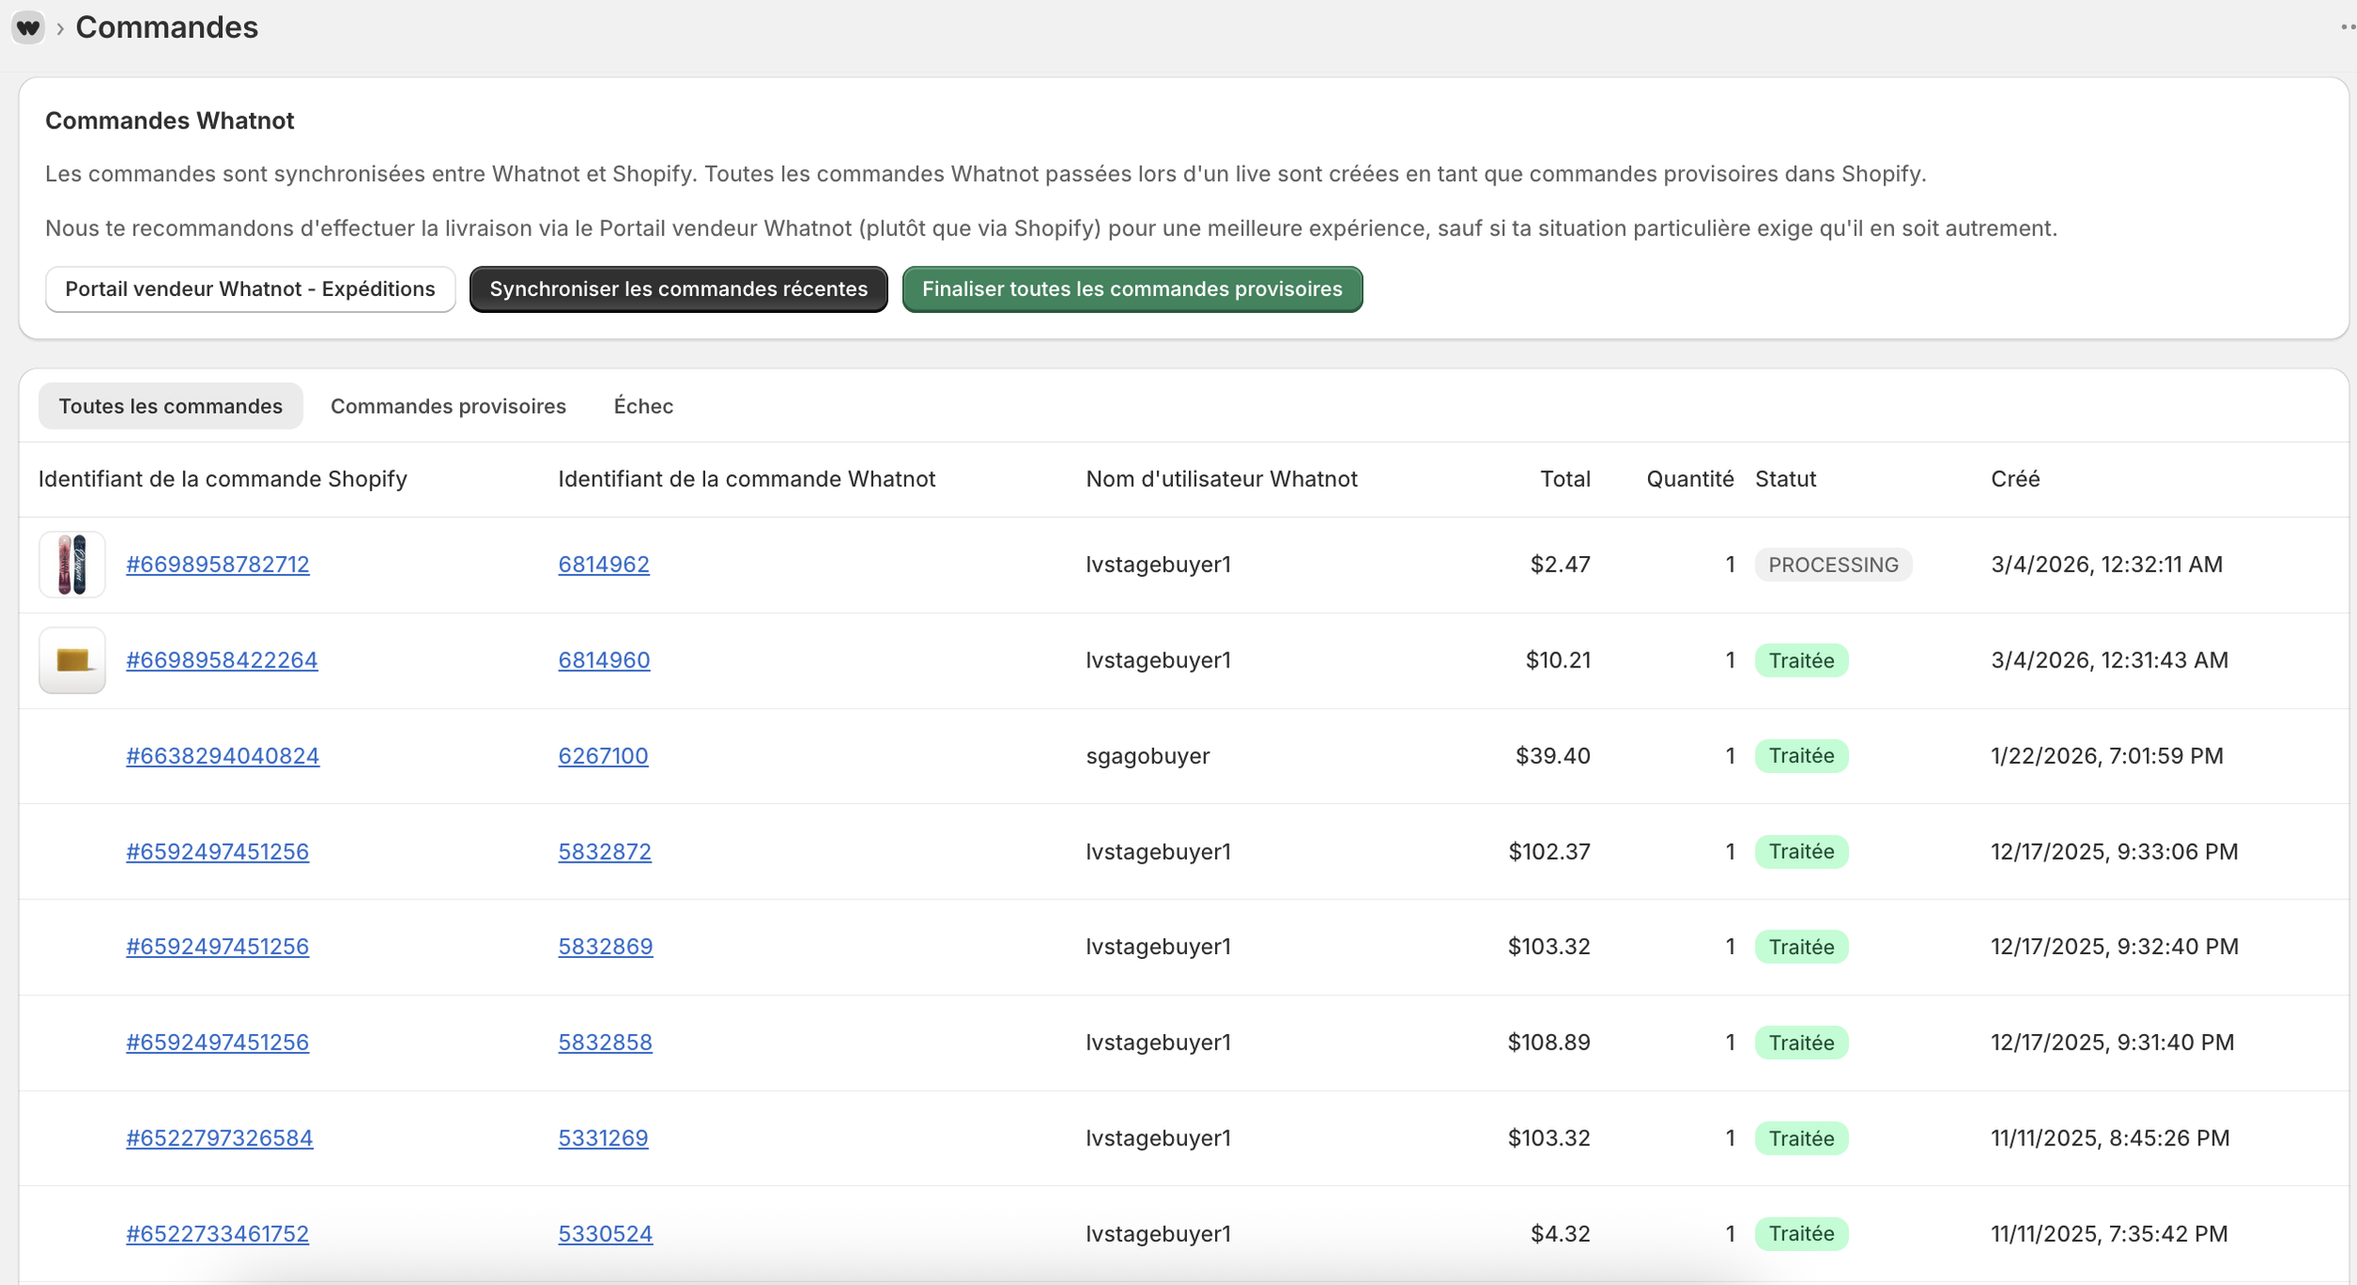Open Whatnot order 5330524

click(x=604, y=1233)
